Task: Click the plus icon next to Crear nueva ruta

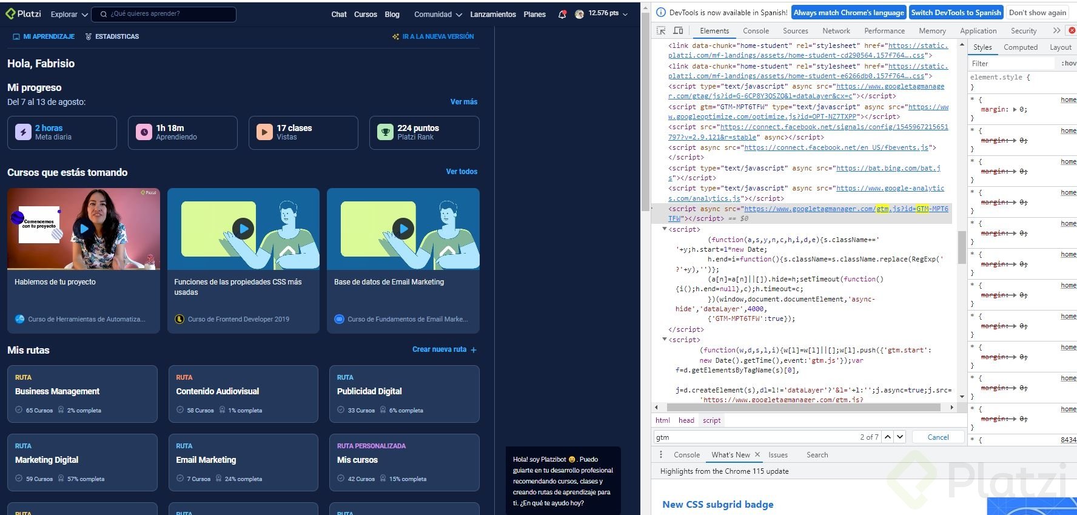Action: point(474,350)
